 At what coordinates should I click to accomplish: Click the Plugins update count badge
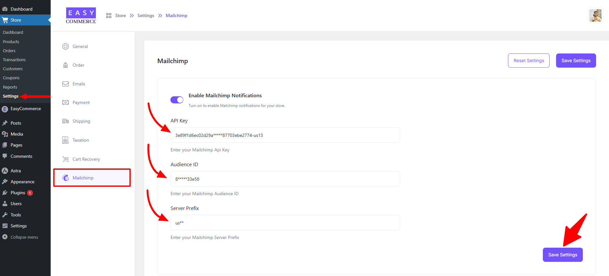(x=30, y=193)
